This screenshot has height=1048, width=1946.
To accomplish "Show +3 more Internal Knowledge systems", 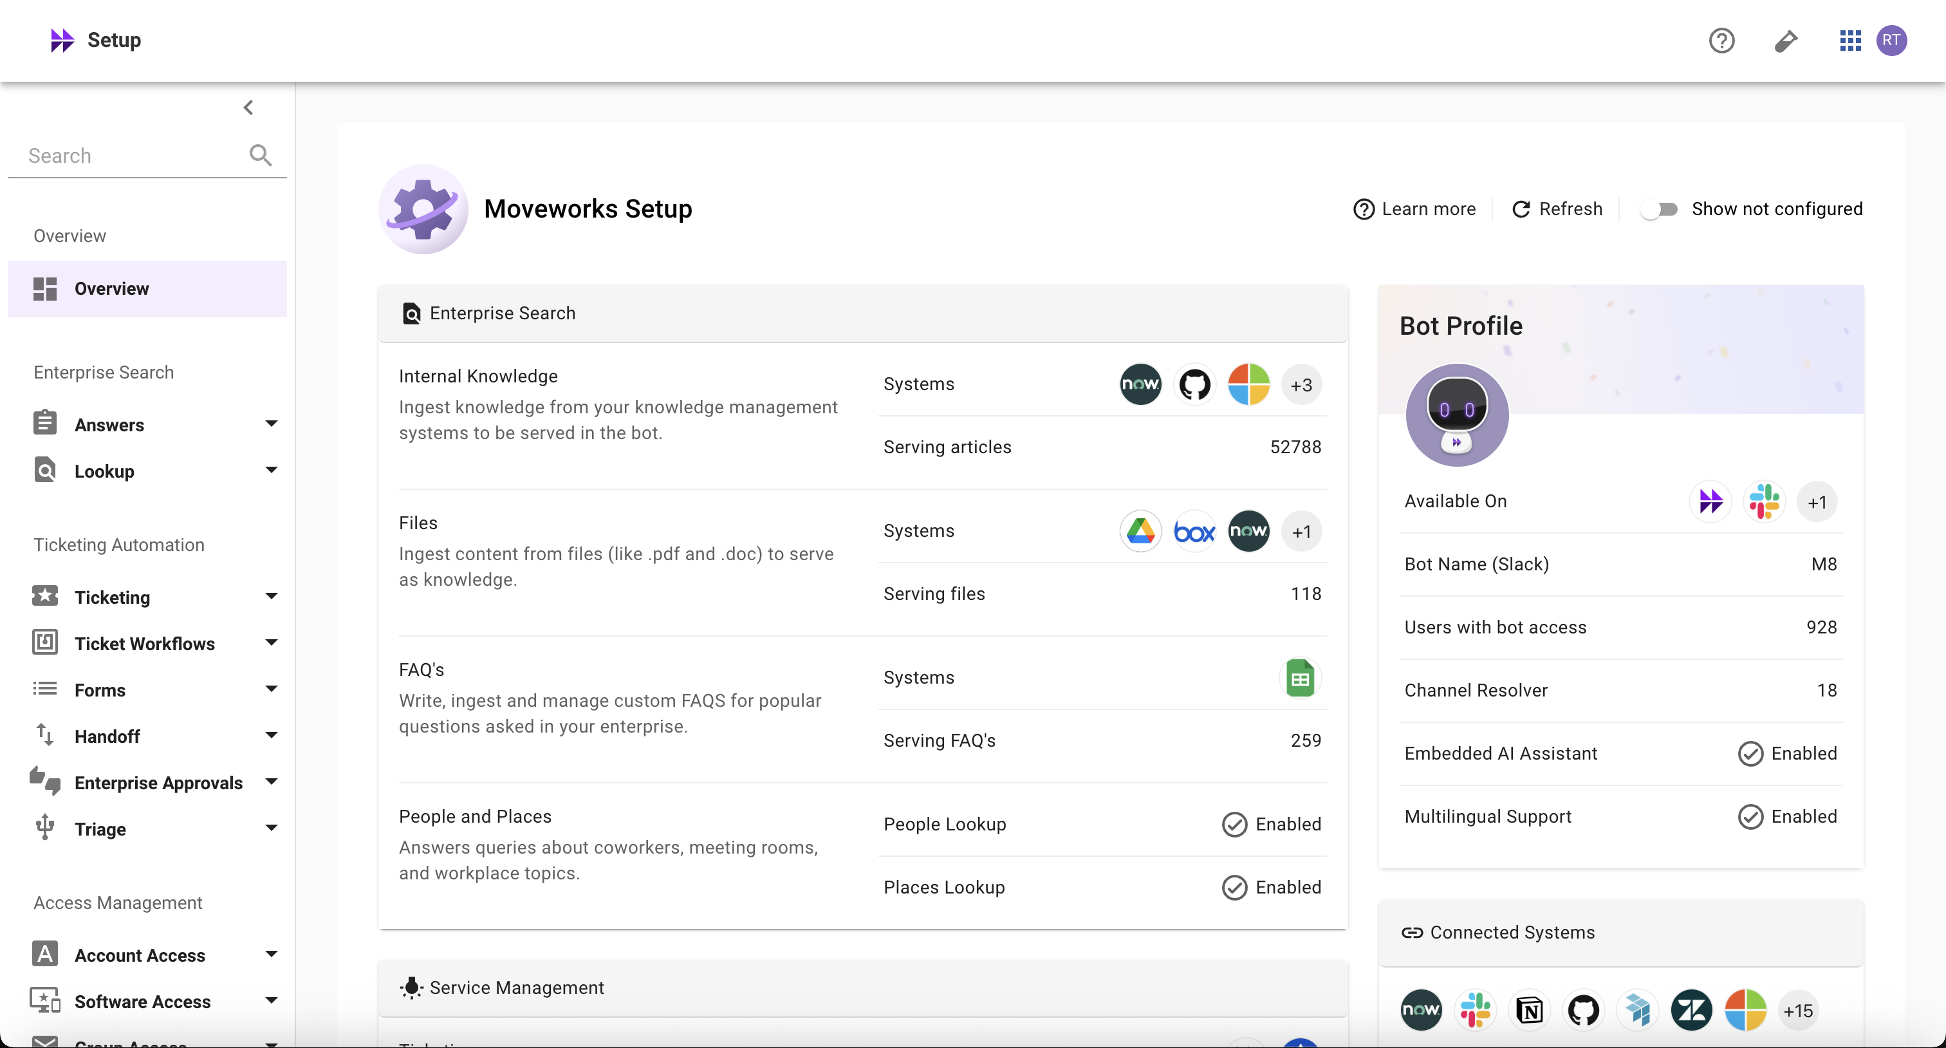I will [x=1302, y=386].
